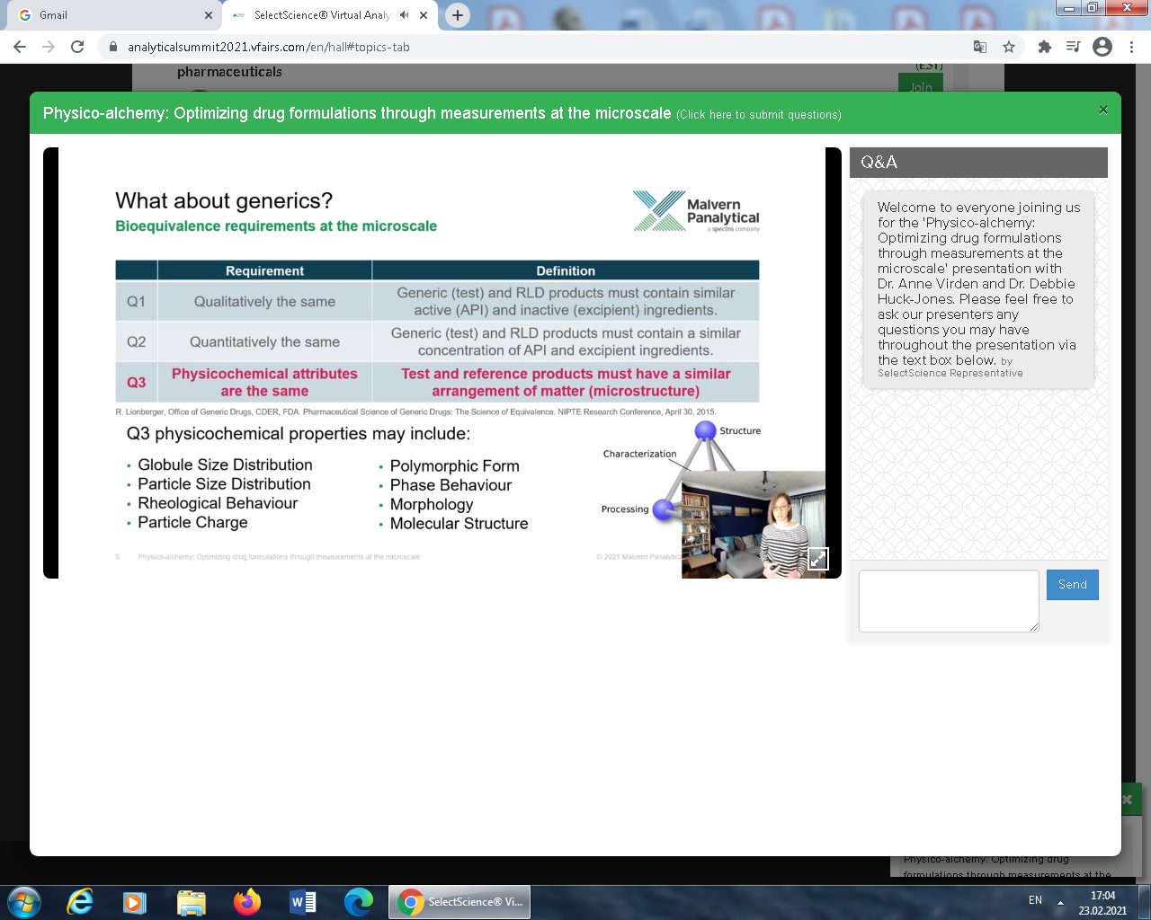Open a new browser tab
The width and height of the screenshot is (1151, 920).
pyautogui.click(x=458, y=15)
